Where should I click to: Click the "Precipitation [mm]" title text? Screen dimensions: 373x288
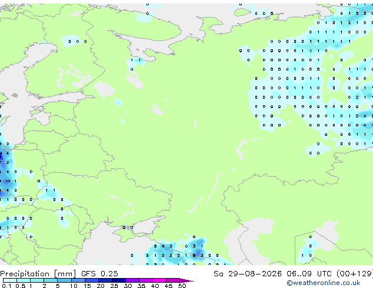click(x=38, y=274)
